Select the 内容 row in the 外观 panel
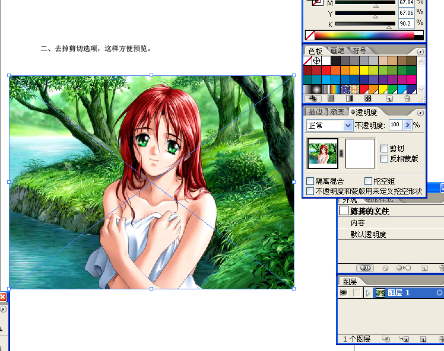This screenshot has height=351, width=444. pos(391,223)
